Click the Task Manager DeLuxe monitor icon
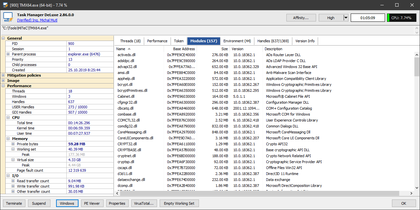 pos(8,17)
